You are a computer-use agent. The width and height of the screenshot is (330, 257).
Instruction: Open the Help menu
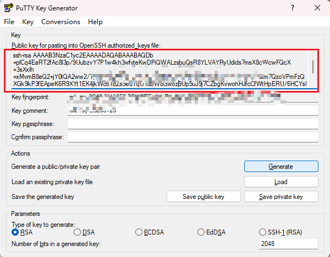95,22
